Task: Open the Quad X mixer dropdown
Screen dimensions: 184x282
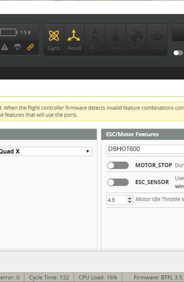Action: tap(46, 151)
